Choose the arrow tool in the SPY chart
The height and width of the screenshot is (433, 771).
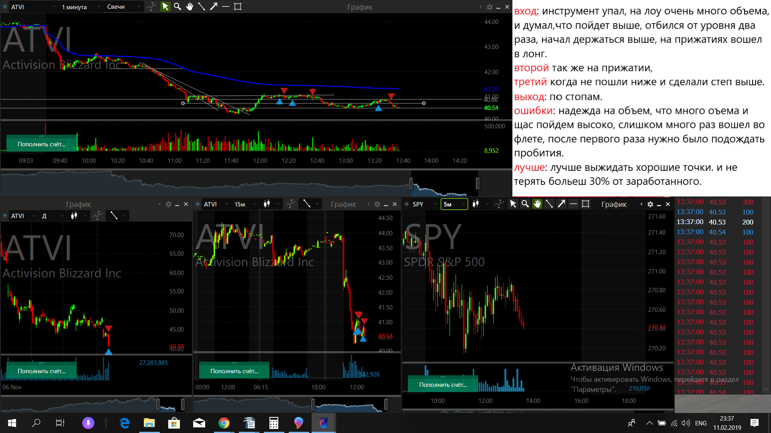[x=561, y=204]
